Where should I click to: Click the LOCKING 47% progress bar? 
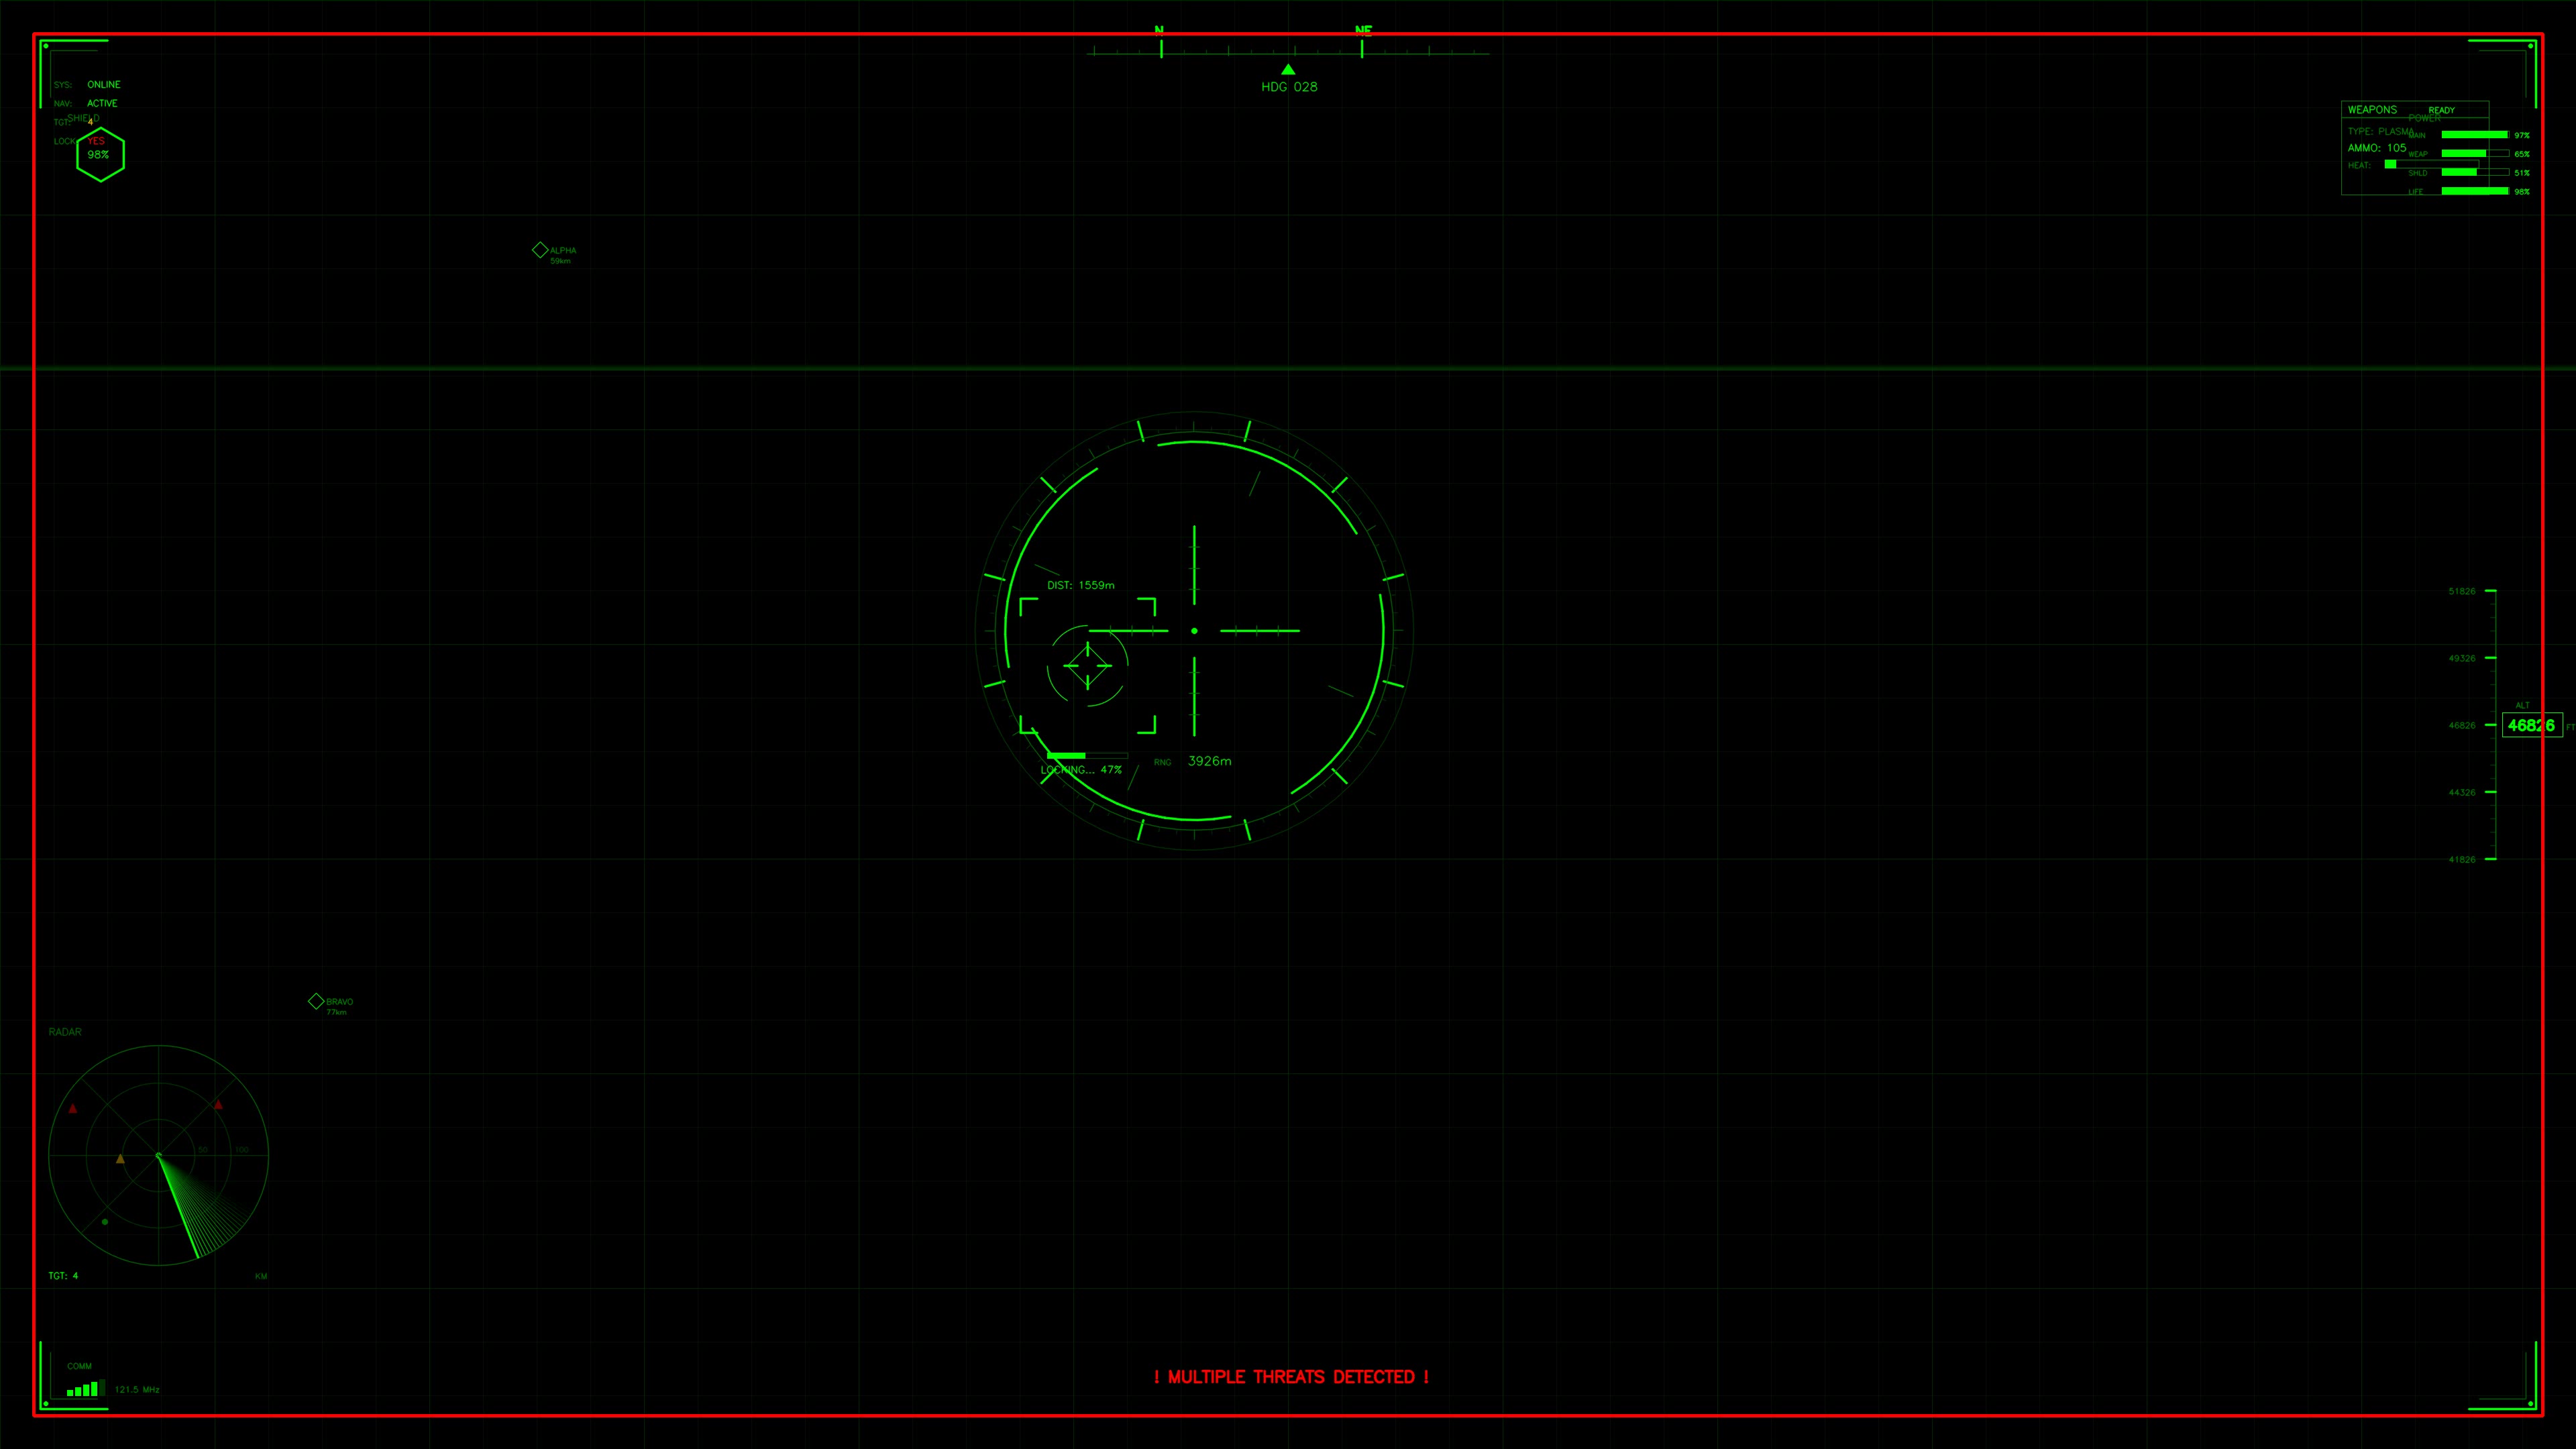[1086, 757]
